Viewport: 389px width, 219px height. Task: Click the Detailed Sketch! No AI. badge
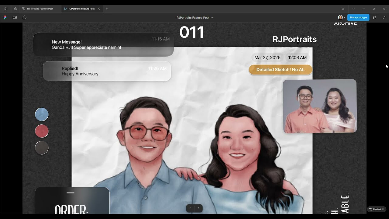[281, 70]
